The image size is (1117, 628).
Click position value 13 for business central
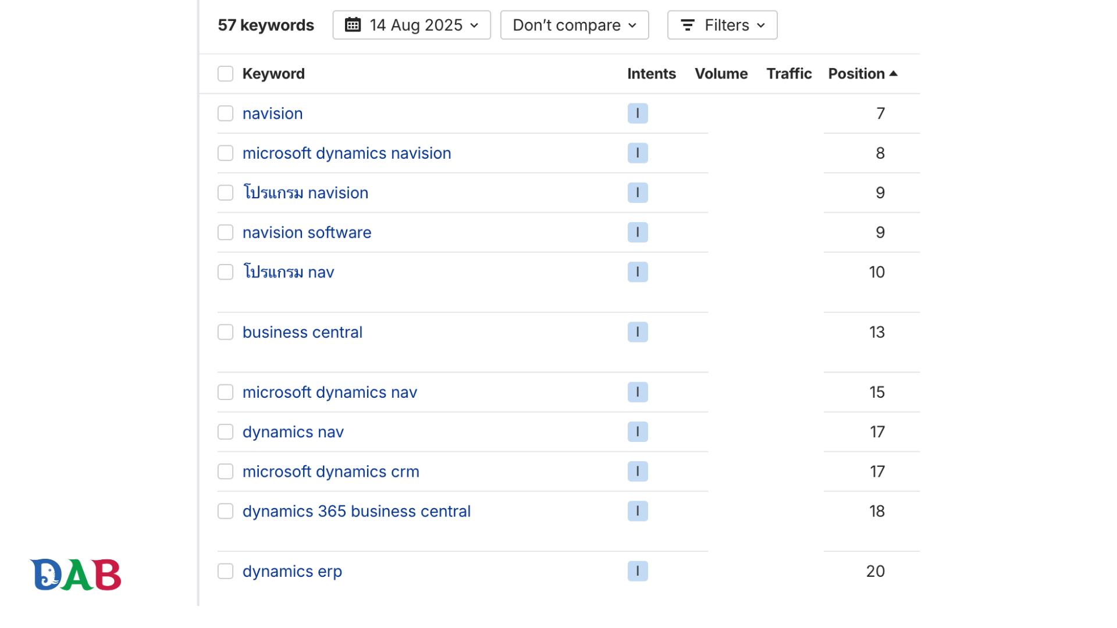click(877, 332)
